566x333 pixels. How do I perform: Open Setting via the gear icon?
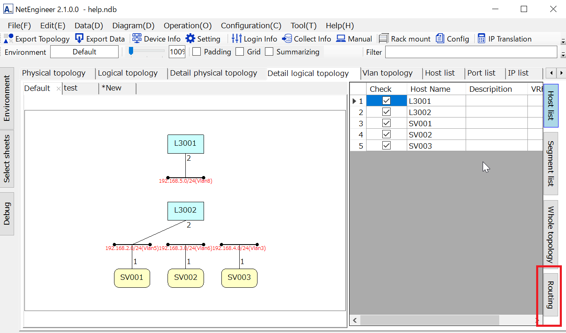(x=190, y=39)
